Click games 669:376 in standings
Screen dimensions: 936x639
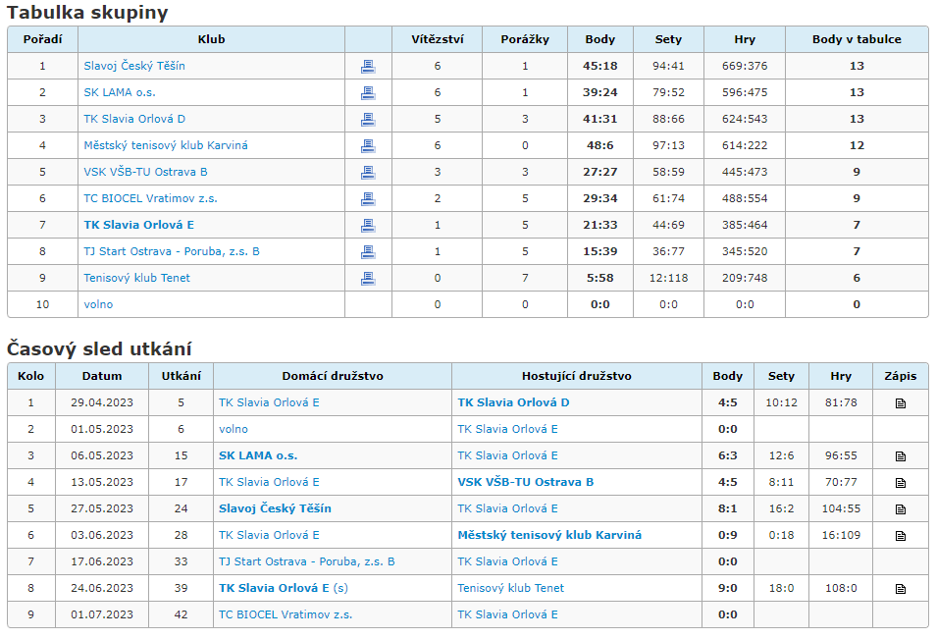click(x=745, y=66)
